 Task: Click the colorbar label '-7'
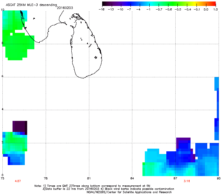[x=129, y=10]
